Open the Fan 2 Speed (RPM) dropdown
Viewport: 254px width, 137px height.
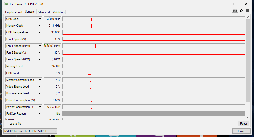point(40,59)
